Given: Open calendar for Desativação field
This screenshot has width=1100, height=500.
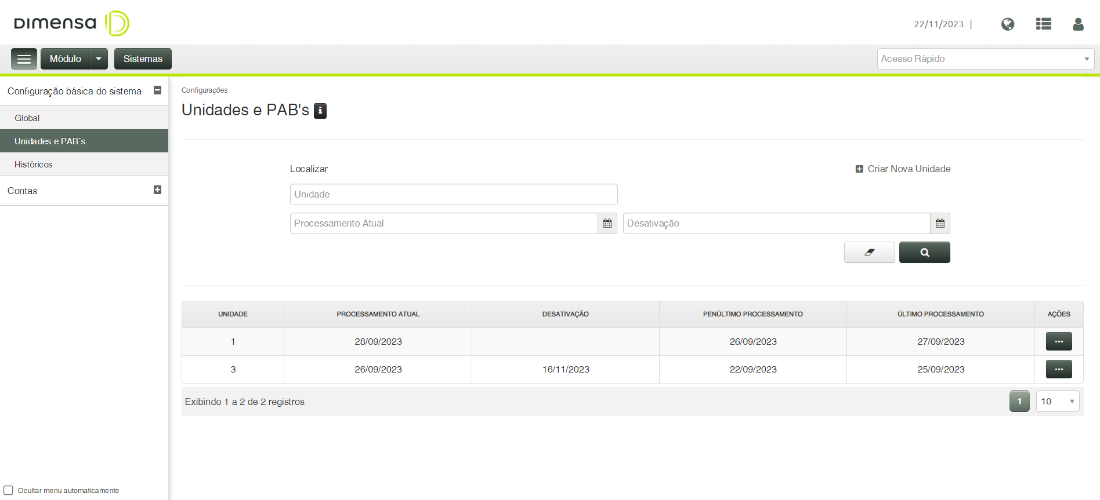Looking at the screenshot, I should pos(940,224).
